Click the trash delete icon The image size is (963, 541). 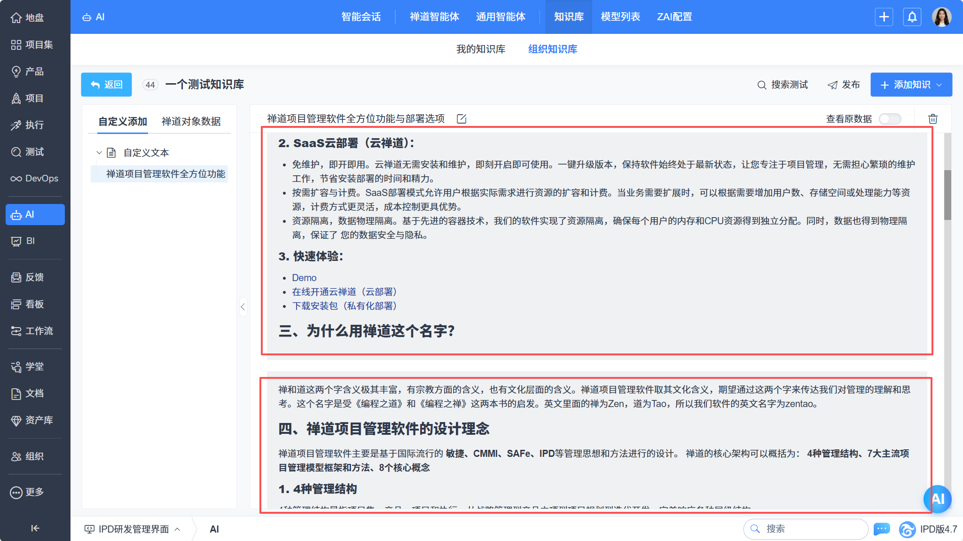tap(932, 119)
